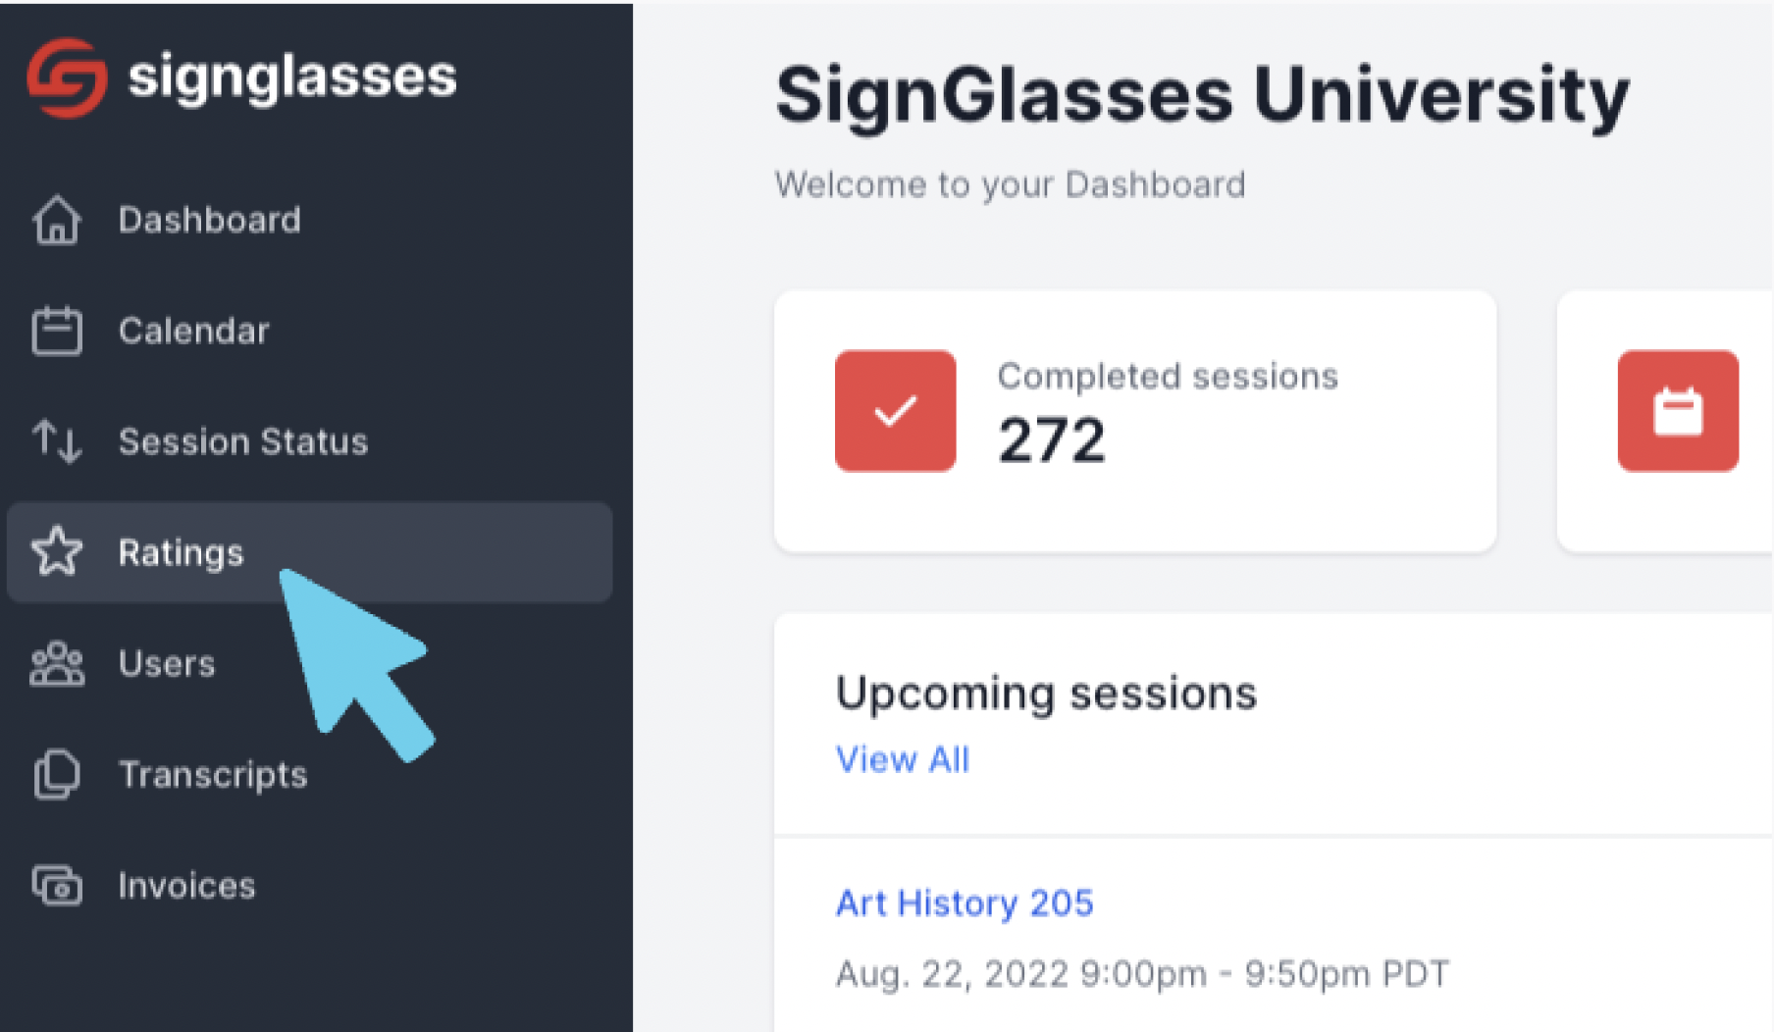Click the View All link
The image size is (1774, 1032).
pos(902,759)
